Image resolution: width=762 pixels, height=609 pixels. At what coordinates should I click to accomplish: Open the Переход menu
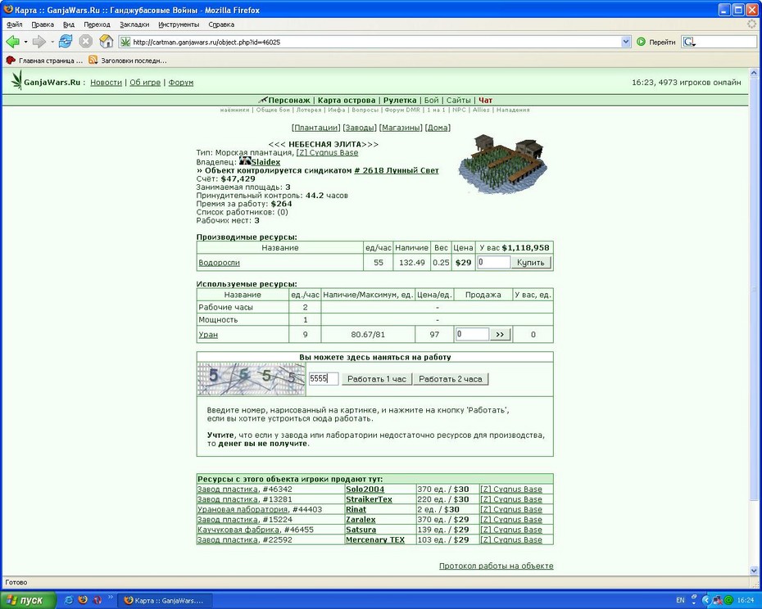[97, 25]
